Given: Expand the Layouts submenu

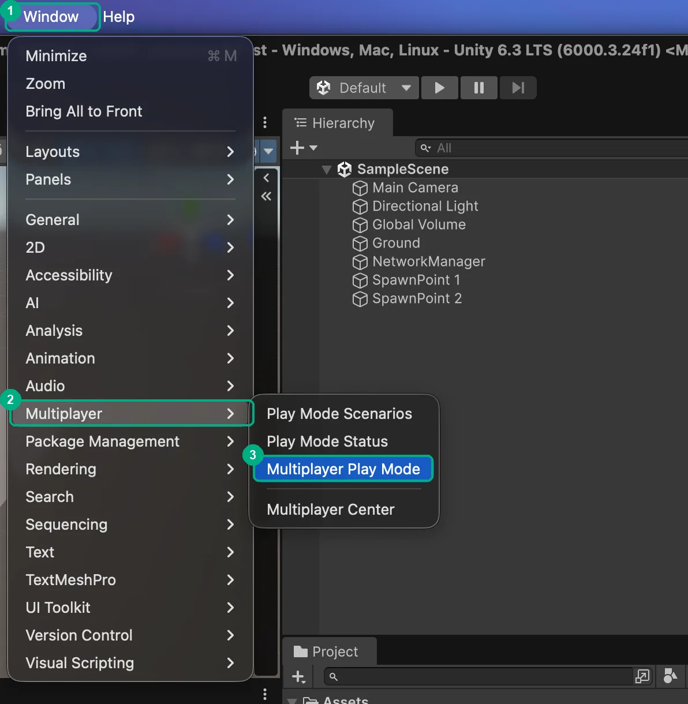Looking at the screenshot, I should point(130,152).
